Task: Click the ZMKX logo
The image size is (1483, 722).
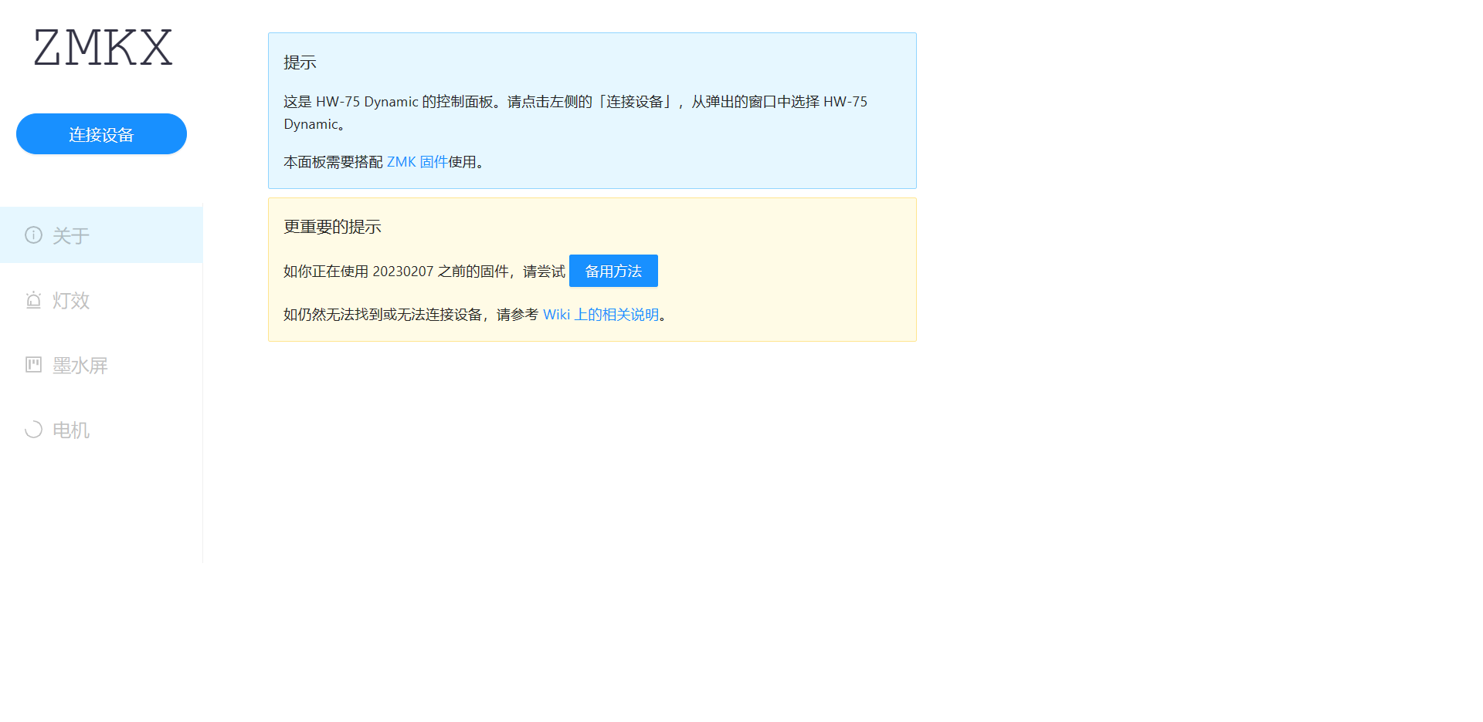Action: 103,48
